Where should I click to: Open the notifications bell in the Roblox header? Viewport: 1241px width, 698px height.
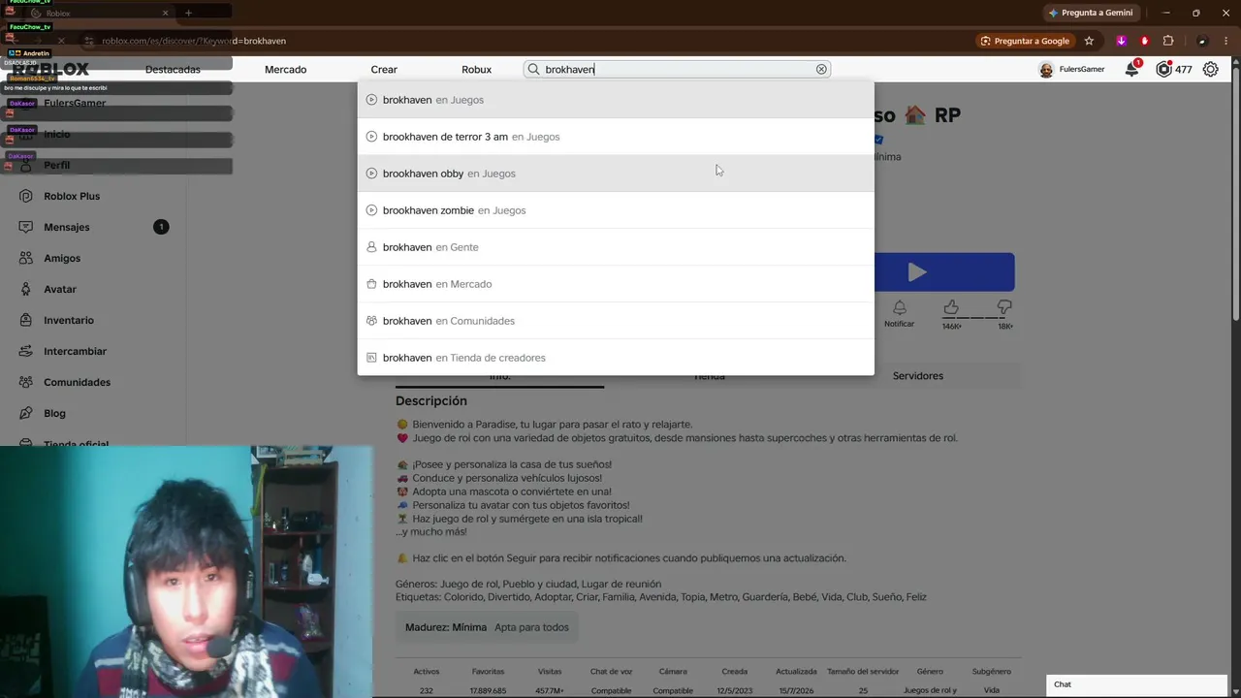tap(1131, 69)
